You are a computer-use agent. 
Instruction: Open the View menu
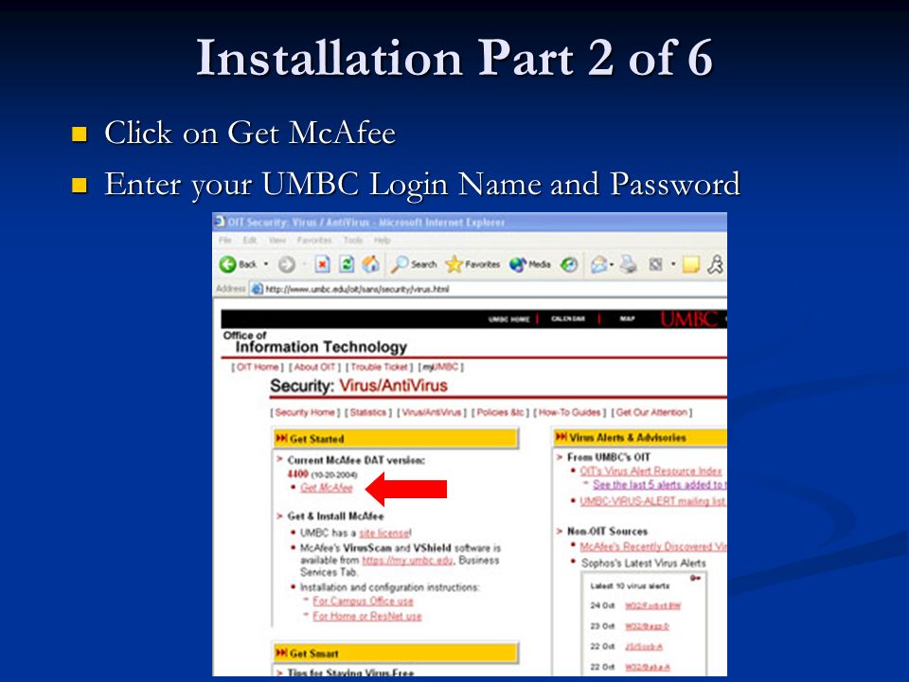pyautogui.click(x=276, y=240)
